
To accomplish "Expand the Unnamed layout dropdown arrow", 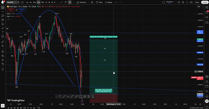I will tap(174, 2).
